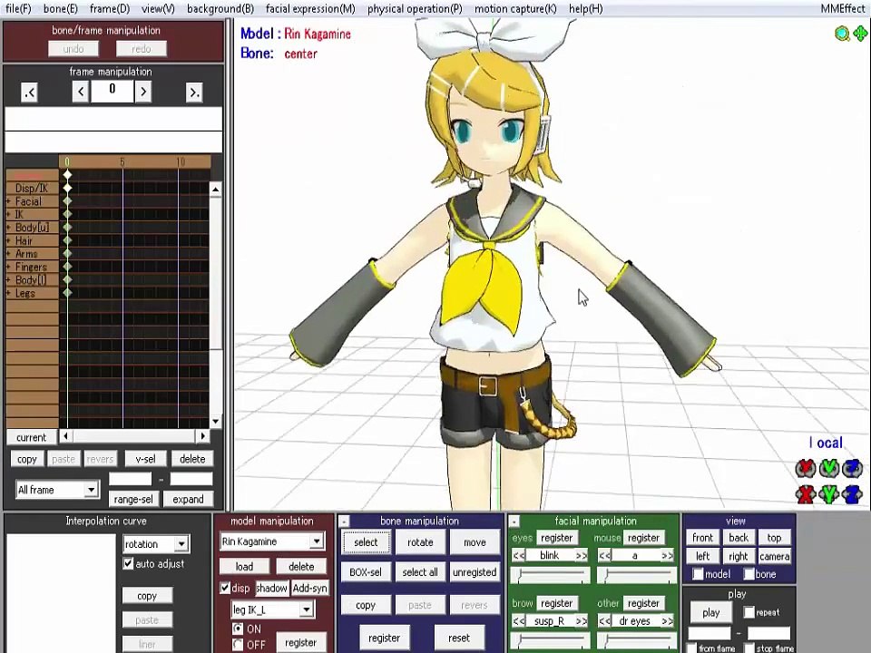The width and height of the screenshot is (871, 653).
Task: Click the frame number input field
Action: pos(113,91)
